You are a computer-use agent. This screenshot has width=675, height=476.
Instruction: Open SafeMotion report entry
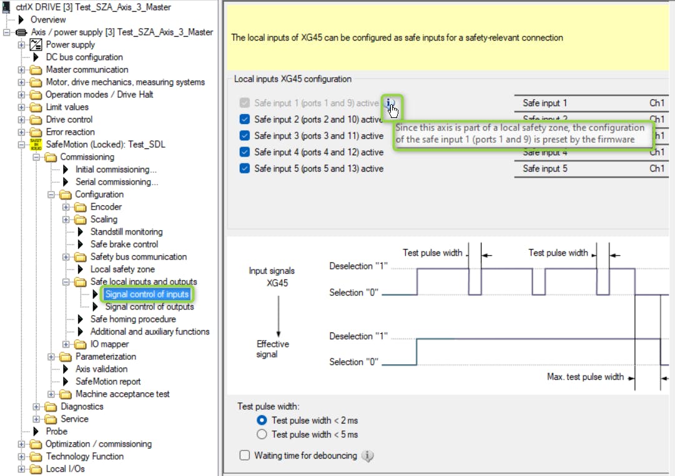pos(108,381)
